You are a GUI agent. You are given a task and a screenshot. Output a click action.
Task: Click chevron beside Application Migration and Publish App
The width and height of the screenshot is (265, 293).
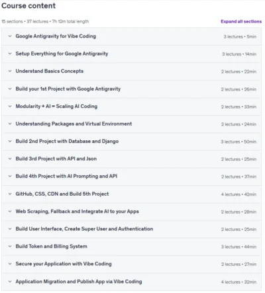(x=10, y=282)
